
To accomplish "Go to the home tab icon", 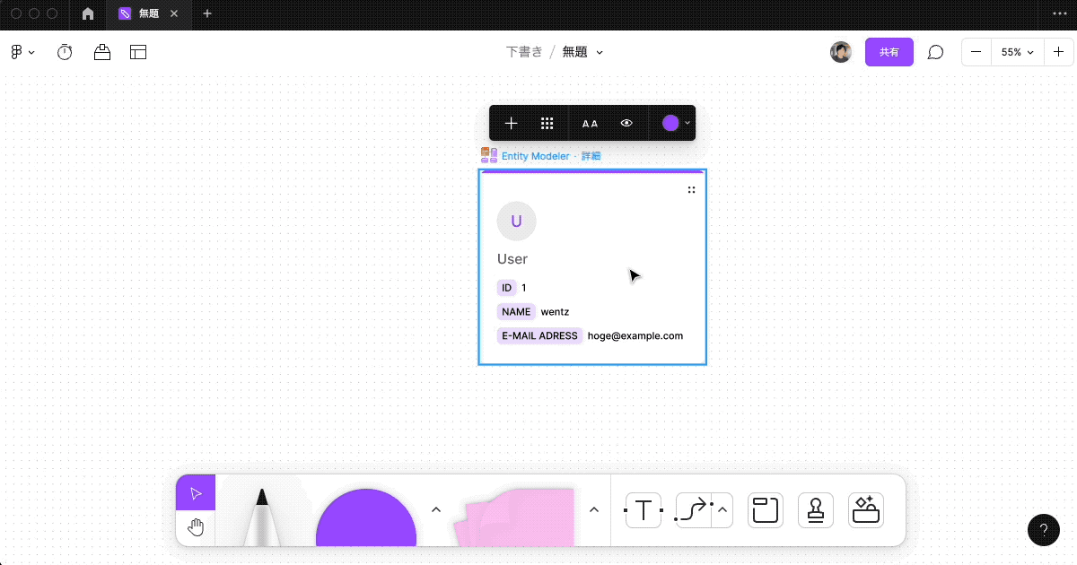I will pos(87,14).
